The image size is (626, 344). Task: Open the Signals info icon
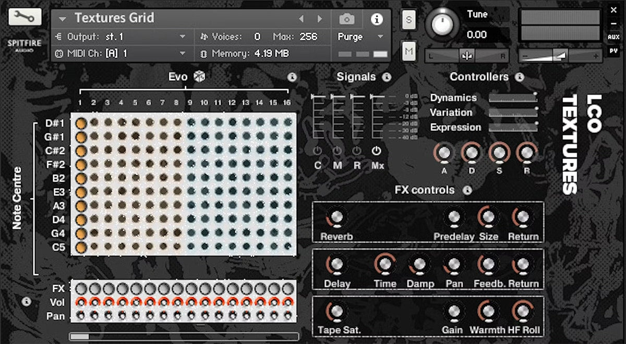(x=387, y=77)
